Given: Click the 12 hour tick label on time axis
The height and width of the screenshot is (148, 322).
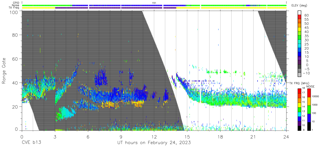Looking at the screenshot, I should [x=154, y=137].
